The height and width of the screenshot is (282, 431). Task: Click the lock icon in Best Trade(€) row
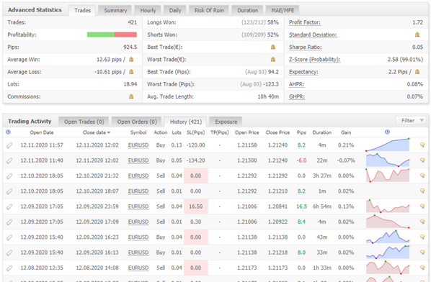[273, 47]
